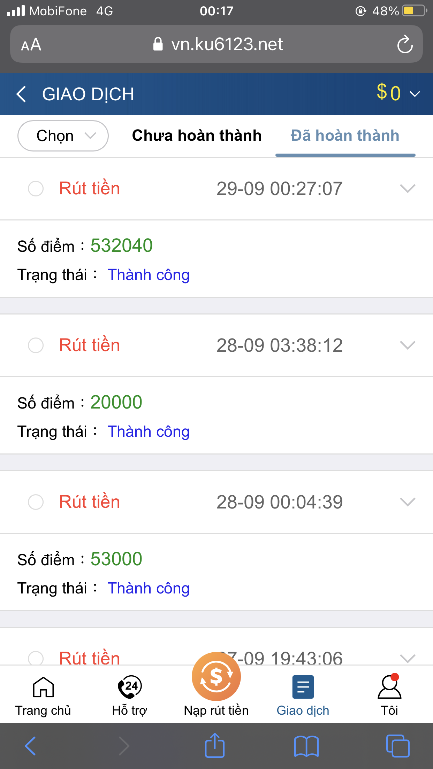Open the Chọn dropdown
The width and height of the screenshot is (433, 769).
[63, 136]
